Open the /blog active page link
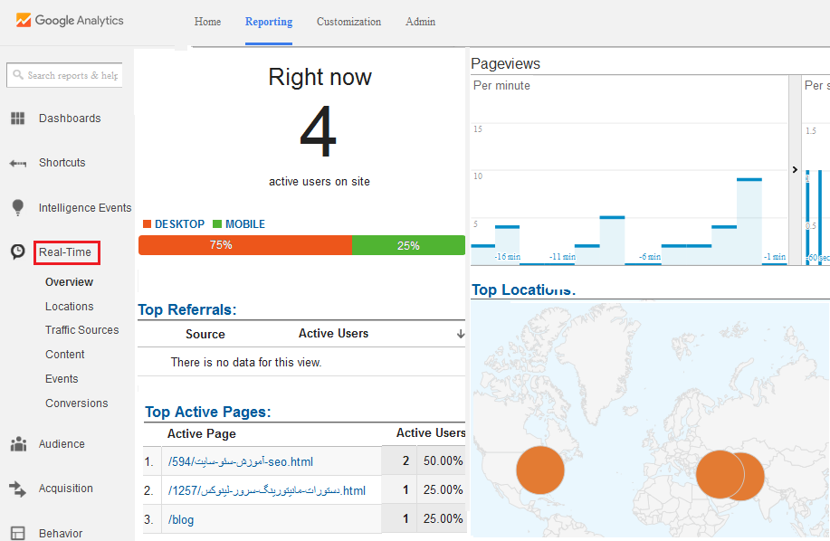Screen dimensions: 830x541 tap(181, 520)
